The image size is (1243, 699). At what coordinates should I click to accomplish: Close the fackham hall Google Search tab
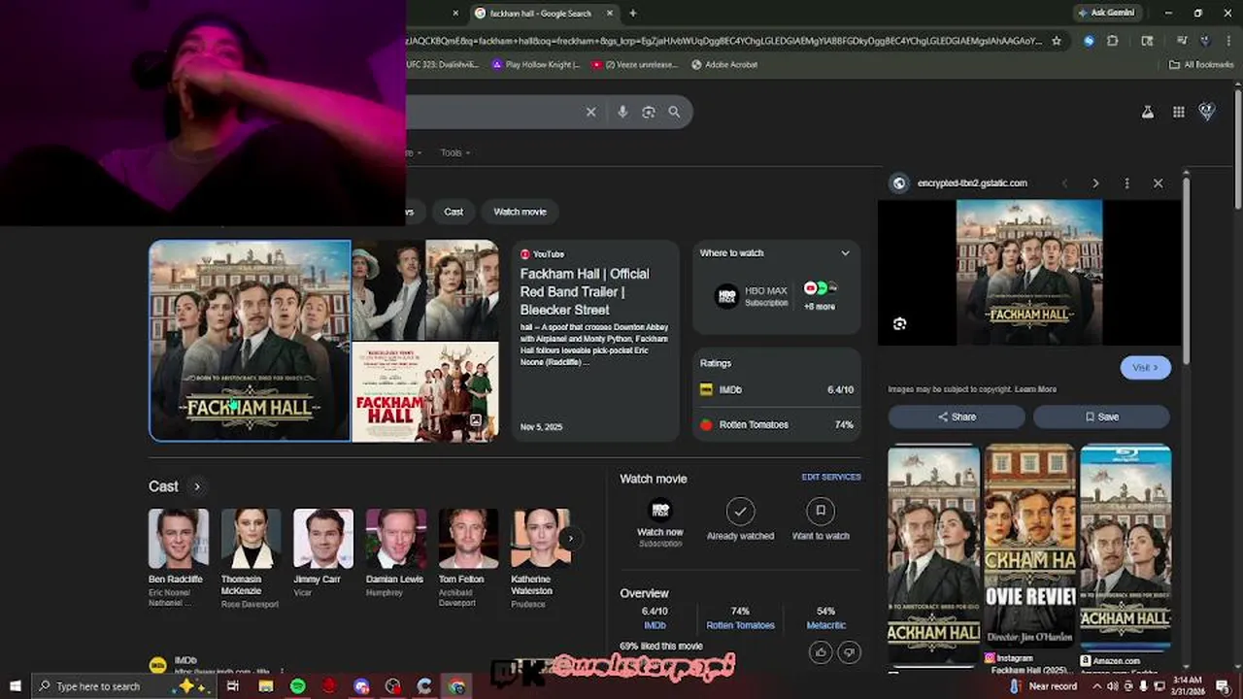[610, 13]
